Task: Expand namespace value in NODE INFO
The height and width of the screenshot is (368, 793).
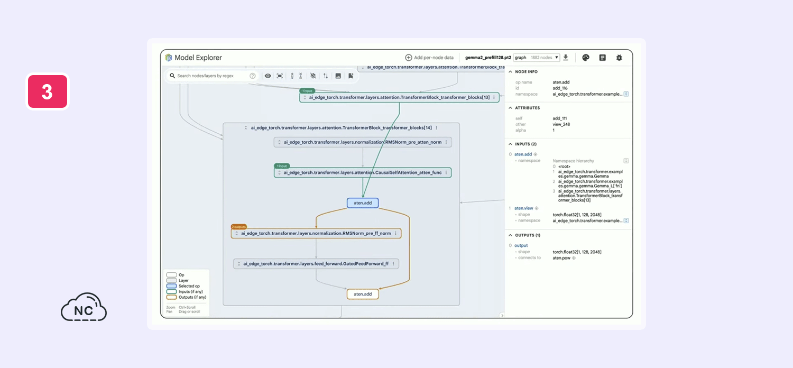Action: coord(626,94)
